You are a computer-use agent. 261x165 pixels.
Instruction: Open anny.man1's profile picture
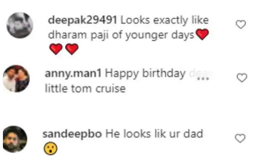click(16, 79)
